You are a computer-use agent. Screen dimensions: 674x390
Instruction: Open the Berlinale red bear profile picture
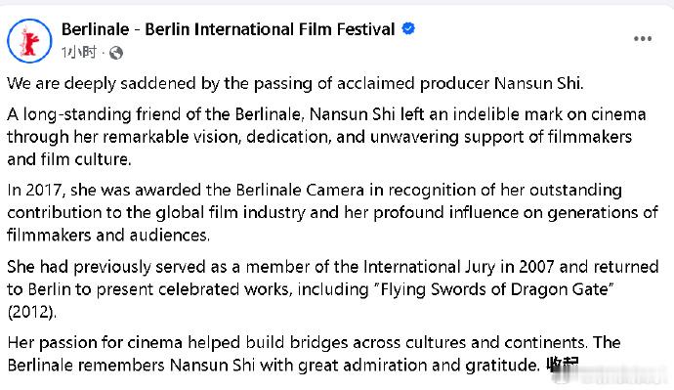[29, 41]
